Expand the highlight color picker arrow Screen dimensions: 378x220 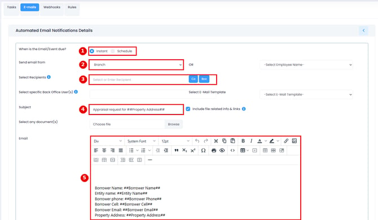coord(278,141)
